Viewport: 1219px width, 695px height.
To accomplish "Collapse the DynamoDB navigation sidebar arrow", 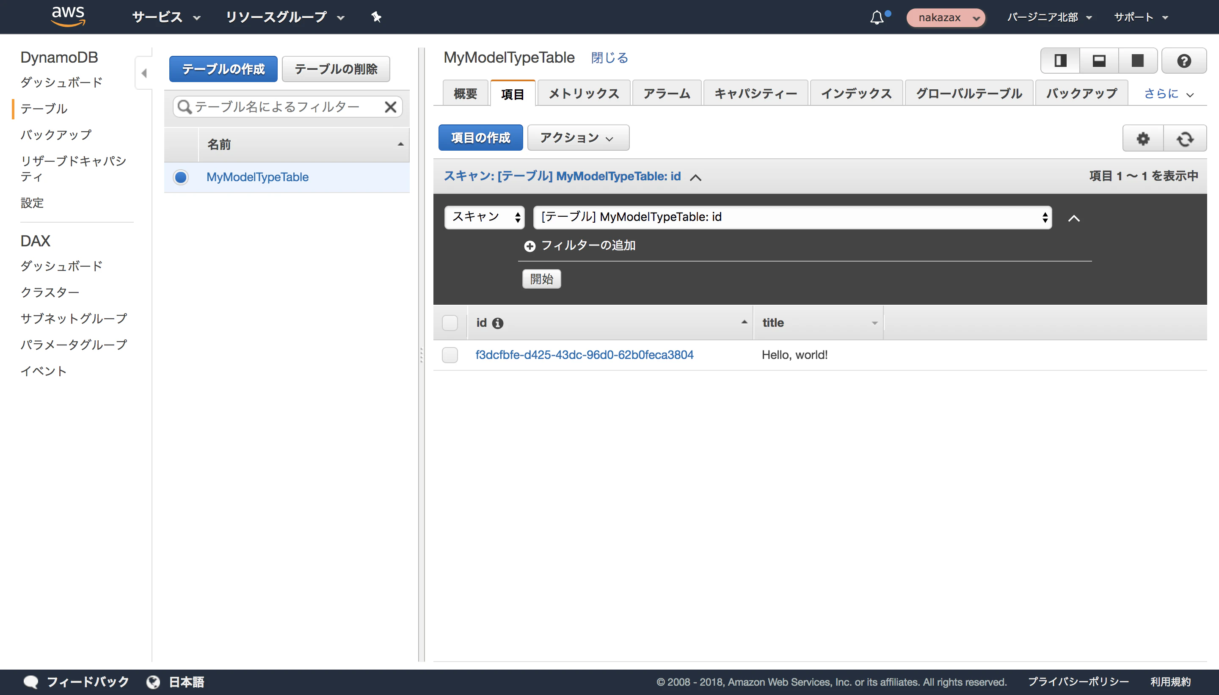I will pyautogui.click(x=143, y=73).
